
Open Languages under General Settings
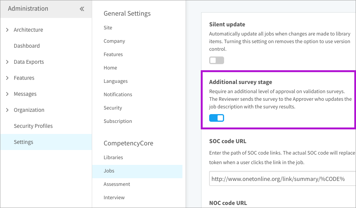[x=115, y=81]
